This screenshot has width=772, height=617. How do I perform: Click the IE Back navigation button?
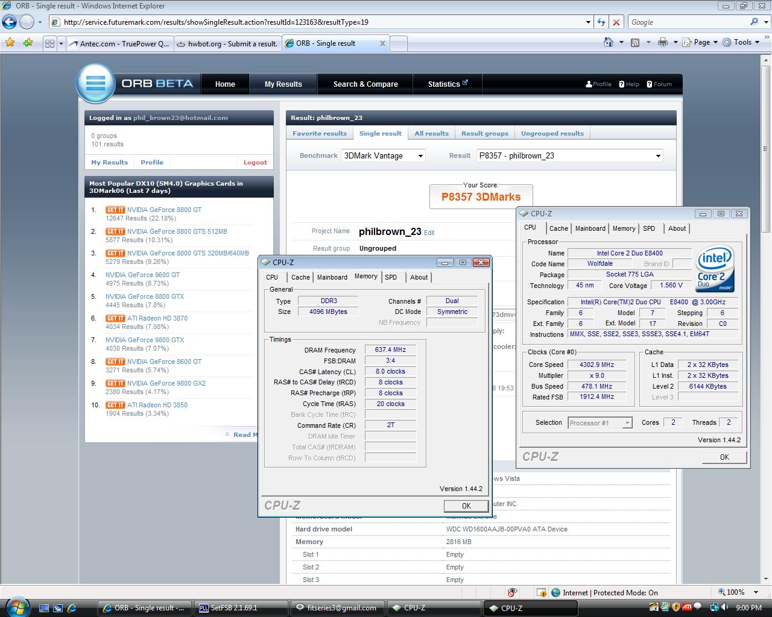(x=9, y=22)
